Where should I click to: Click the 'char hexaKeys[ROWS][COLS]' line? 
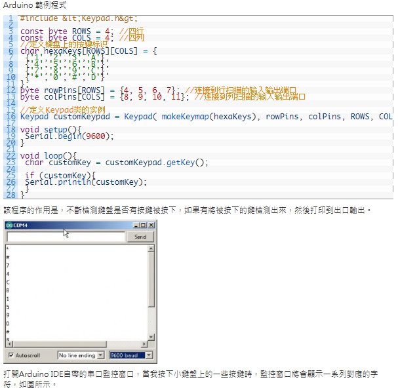89,51
